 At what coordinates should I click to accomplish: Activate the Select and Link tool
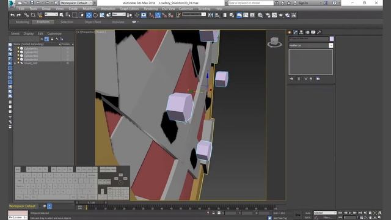pos(26,15)
